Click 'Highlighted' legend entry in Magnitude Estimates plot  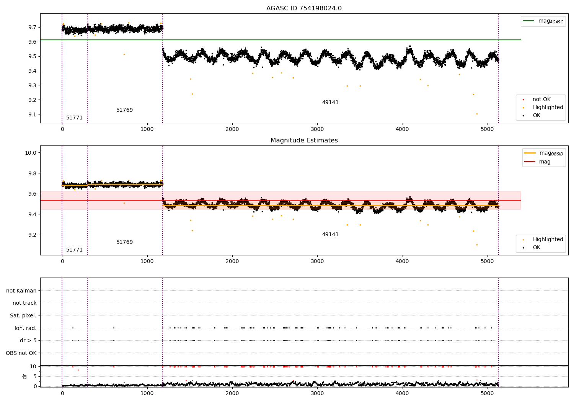[548, 240]
